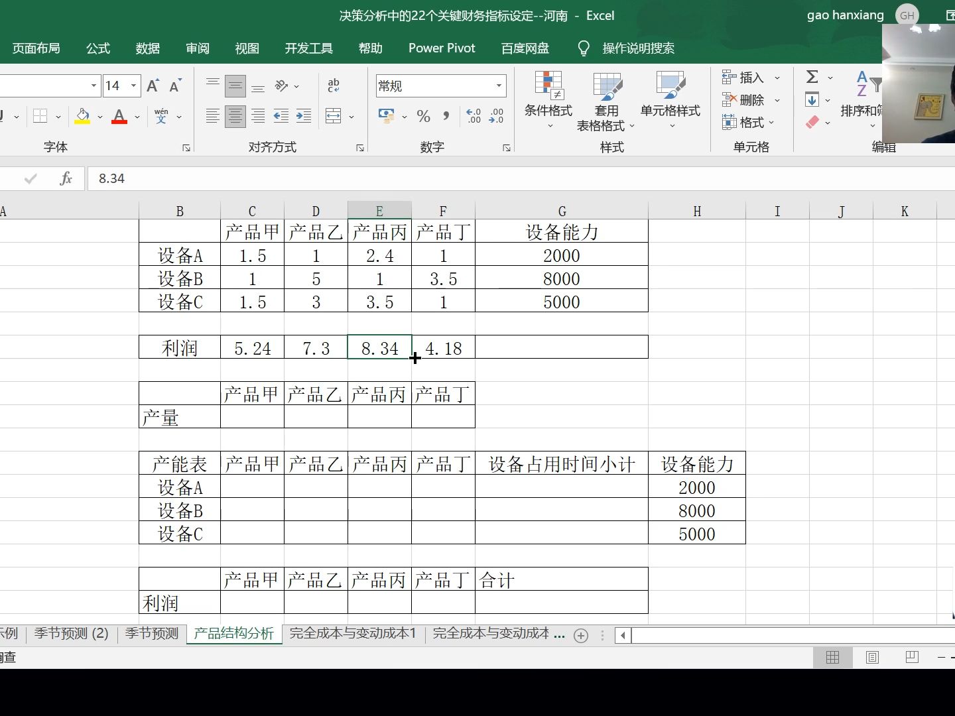
Task: Apply the percent style % icon
Action: 423,116
